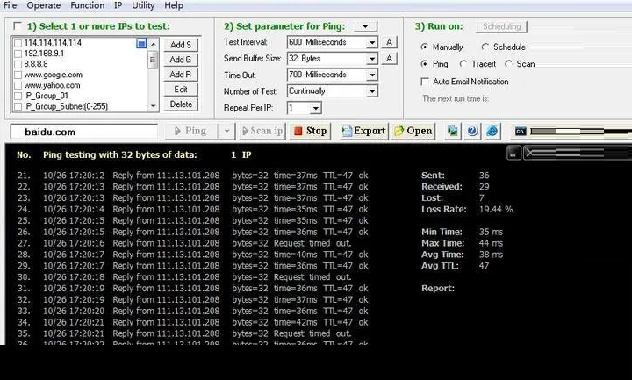Expand the Test Interval dropdown

point(372,42)
